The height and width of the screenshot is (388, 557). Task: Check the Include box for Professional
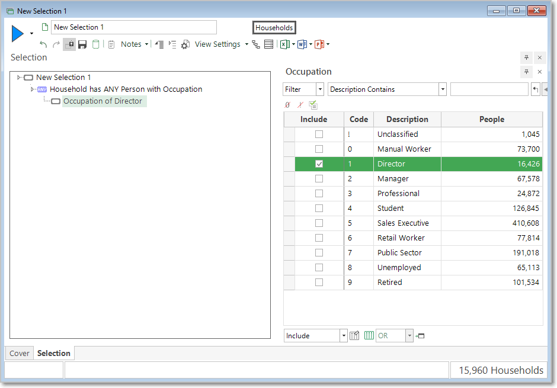click(319, 194)
